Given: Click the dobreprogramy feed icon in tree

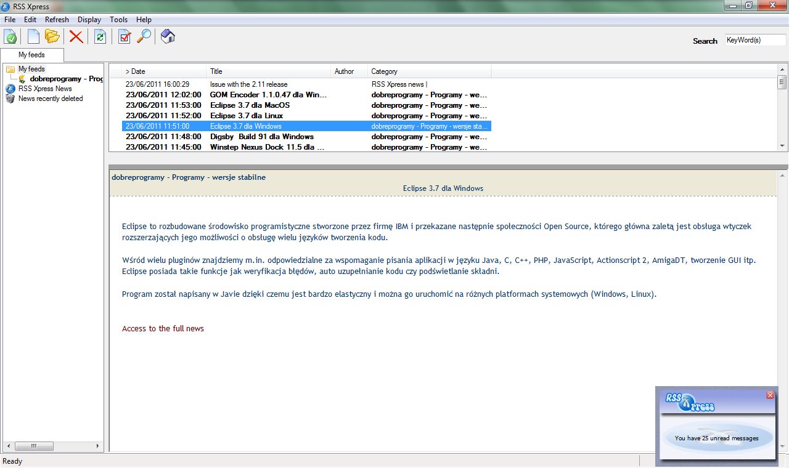Looking at the screenshot, I should tap(23, 79).
